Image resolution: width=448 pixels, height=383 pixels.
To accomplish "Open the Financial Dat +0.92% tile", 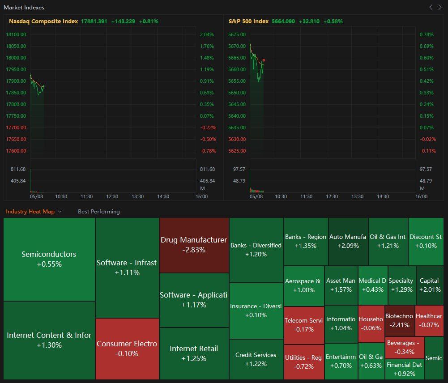I will click(404, 369).
